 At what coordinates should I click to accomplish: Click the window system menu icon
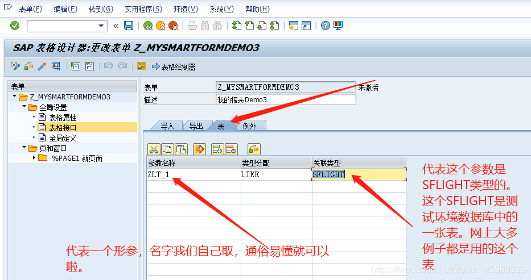pyautogui.click(x=8, y=7)
